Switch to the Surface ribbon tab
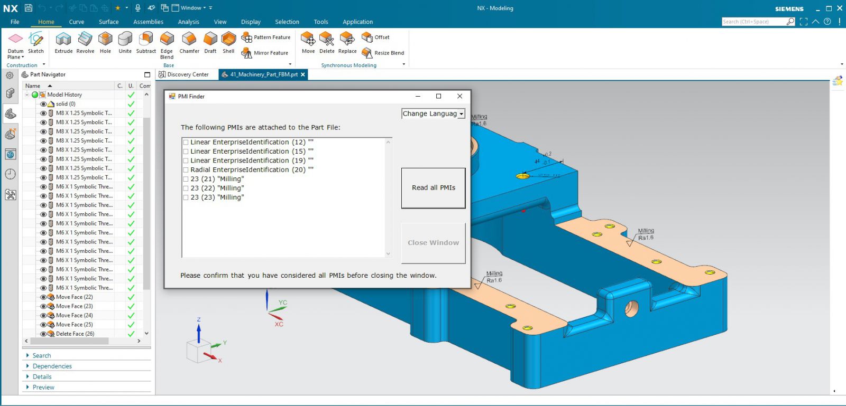This screenshot has width=846, height=406. tap(108, 22)
